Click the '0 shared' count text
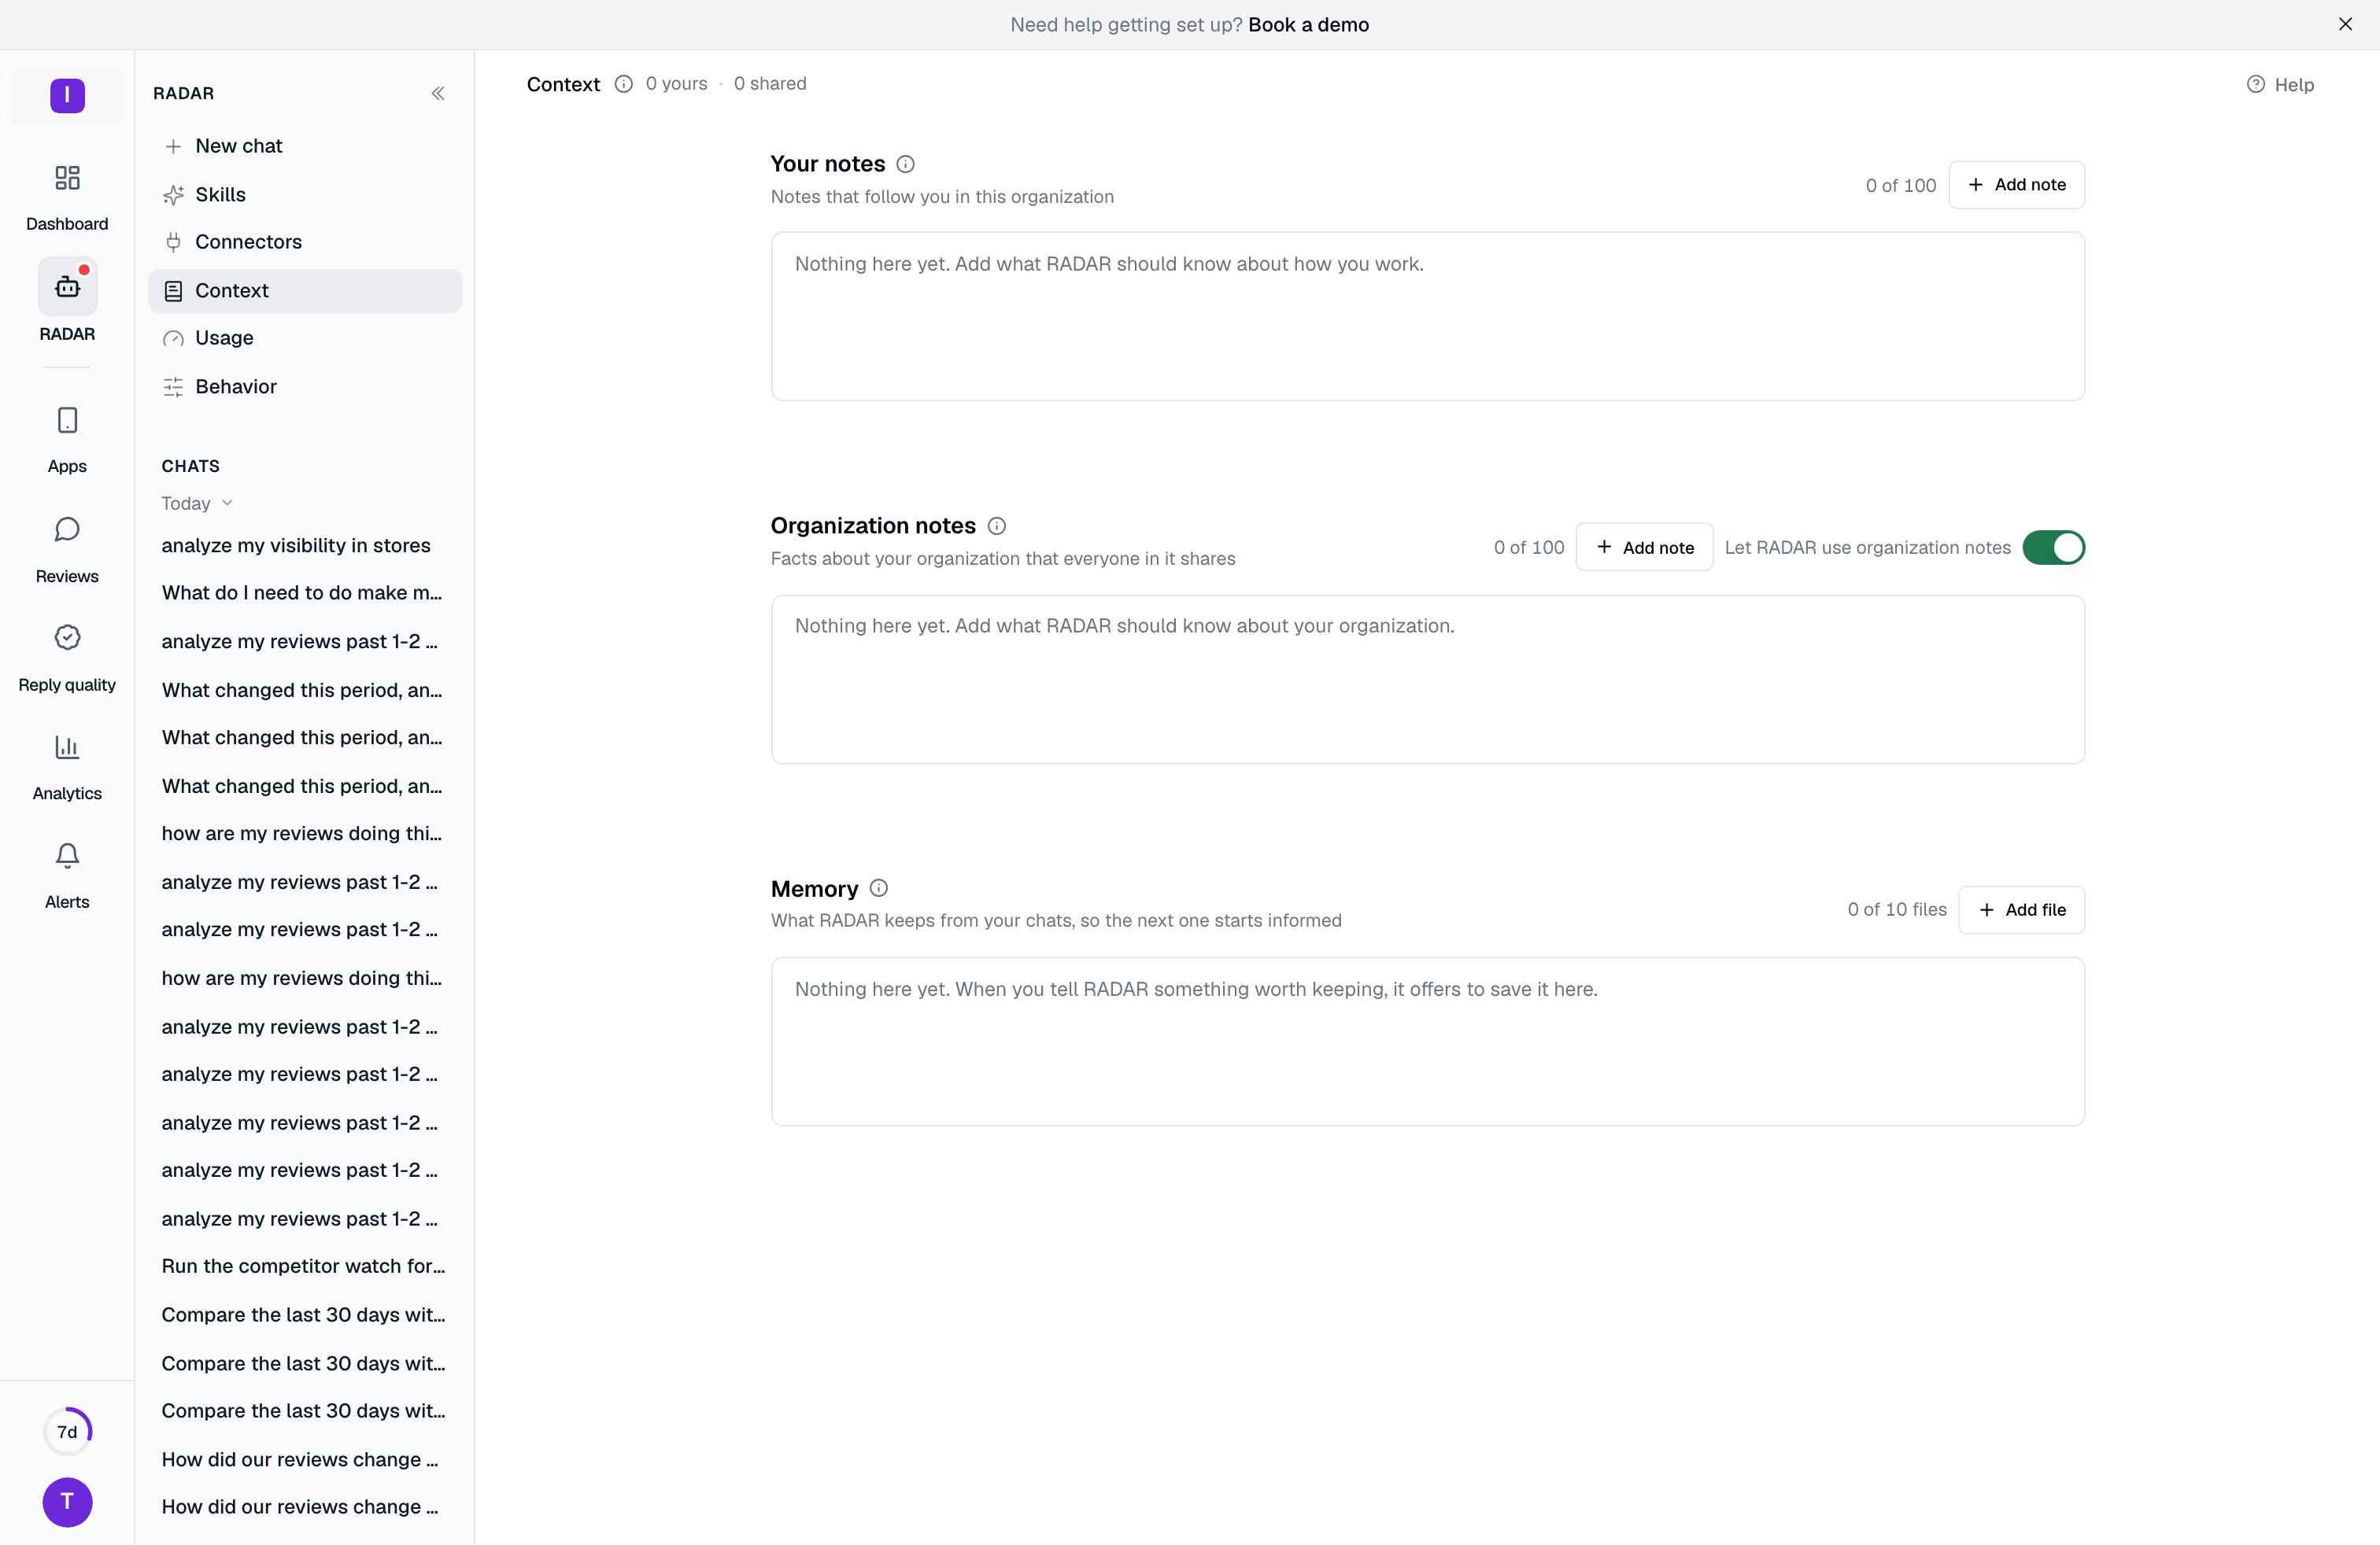Viewport: 2380px width, 1545px height. coord(770,84)
